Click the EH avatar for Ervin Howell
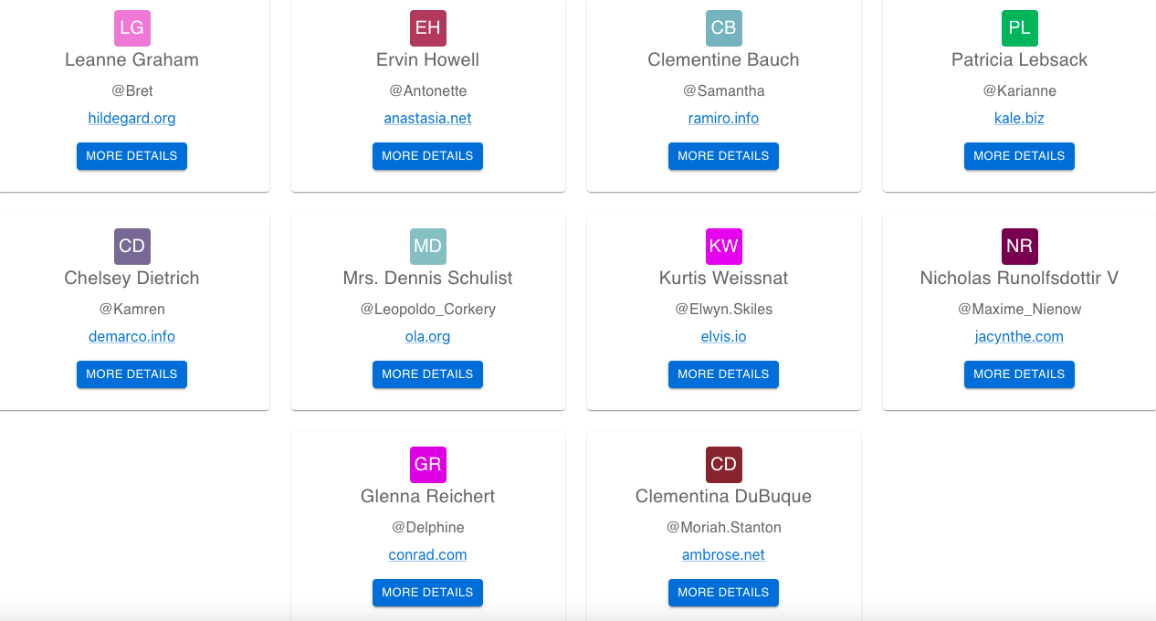1156x621 pixels. coord(428,28)
